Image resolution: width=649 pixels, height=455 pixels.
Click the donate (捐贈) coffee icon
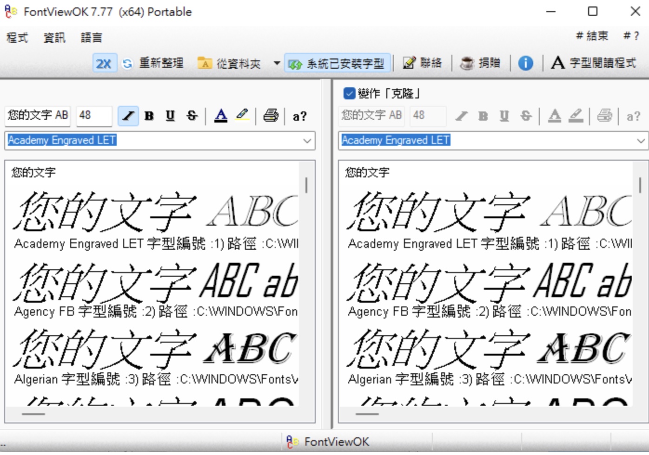click(x=467, y=63)
